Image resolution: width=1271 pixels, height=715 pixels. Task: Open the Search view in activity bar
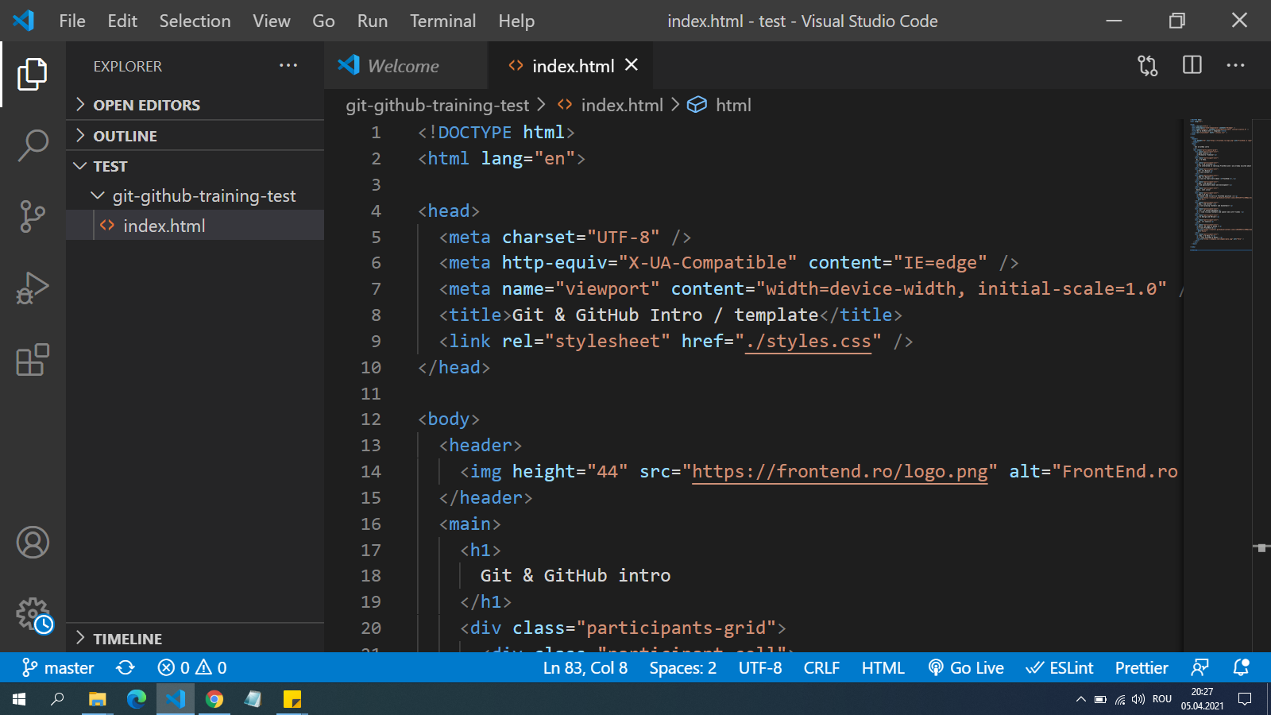[33, 145]
